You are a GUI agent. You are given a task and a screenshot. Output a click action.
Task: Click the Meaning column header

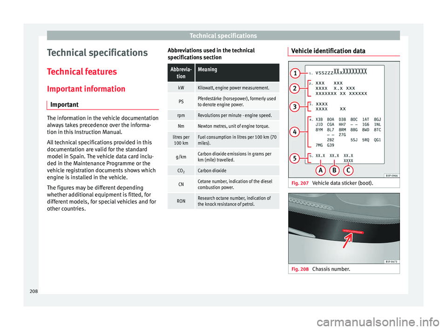(237, 73)
